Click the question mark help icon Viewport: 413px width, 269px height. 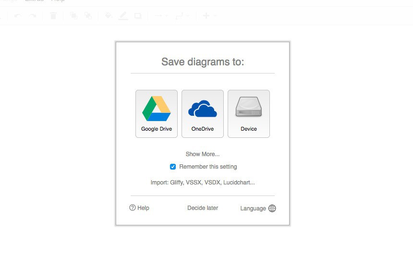pos(132,208)
